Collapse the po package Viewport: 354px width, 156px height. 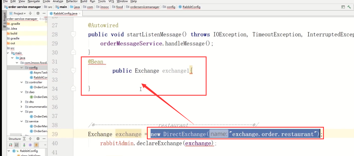[x=22, y=112]
